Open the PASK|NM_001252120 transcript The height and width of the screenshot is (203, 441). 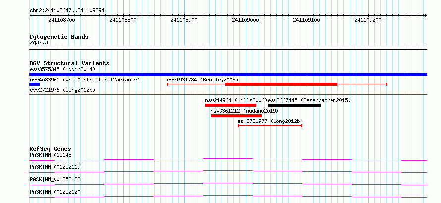55,192
